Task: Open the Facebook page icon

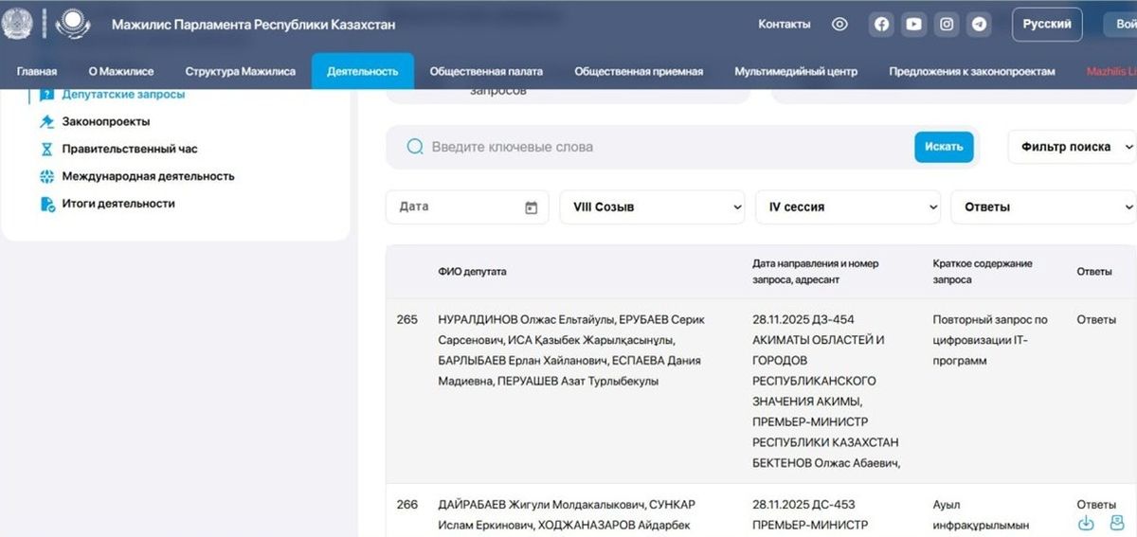Action: pyautogui.click(x=881, y=25)
